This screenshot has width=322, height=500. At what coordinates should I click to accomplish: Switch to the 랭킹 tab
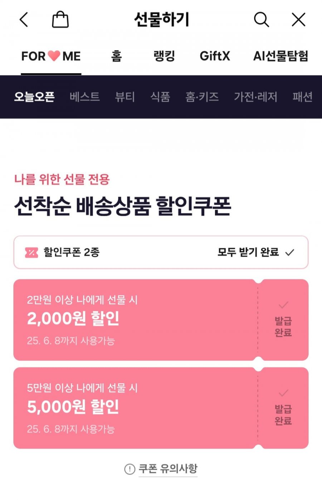pyautogui.click(x=164, y=56)
